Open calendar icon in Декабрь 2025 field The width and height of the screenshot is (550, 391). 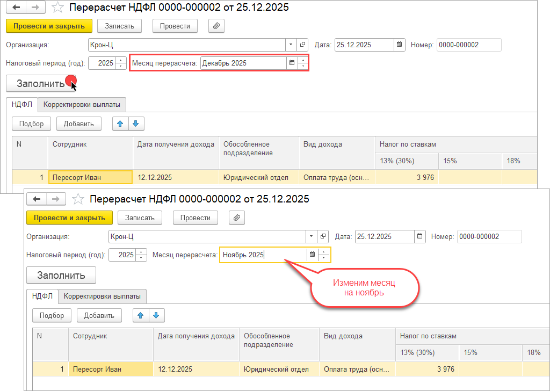(x=292, y=63)
